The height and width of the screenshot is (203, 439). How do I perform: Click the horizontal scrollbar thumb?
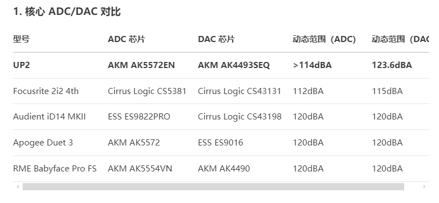click(x=213, y=186)
